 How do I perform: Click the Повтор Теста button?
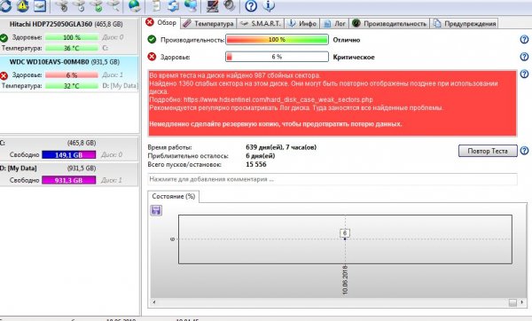488,151
